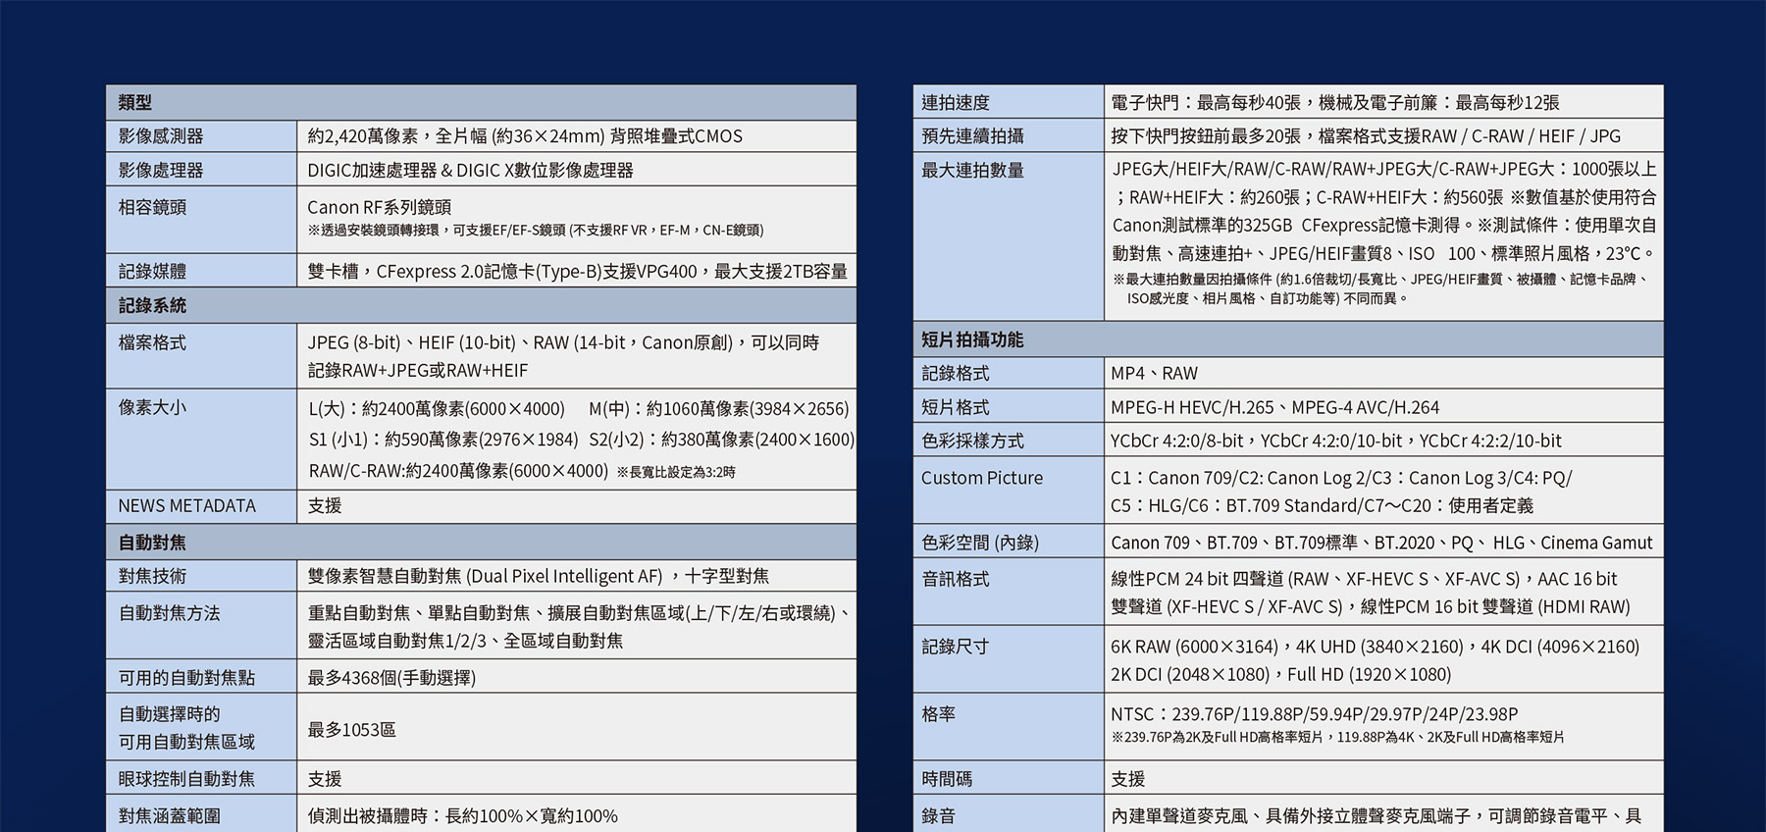This screenshot has height=832, width=1766.
Task: Click the Canon RF系列鏡頭 text
Action: point(379,207)
